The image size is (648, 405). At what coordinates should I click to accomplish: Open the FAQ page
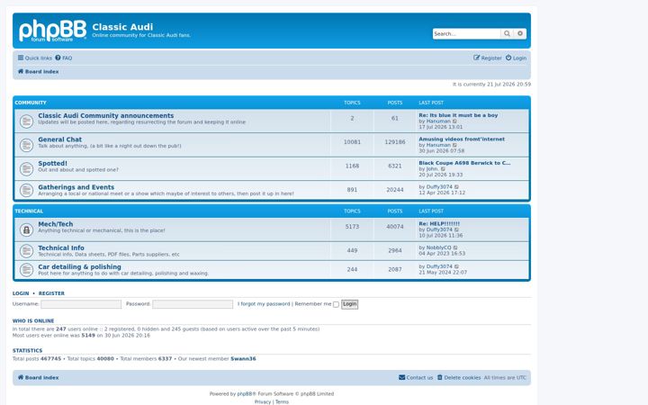(64, 58)
